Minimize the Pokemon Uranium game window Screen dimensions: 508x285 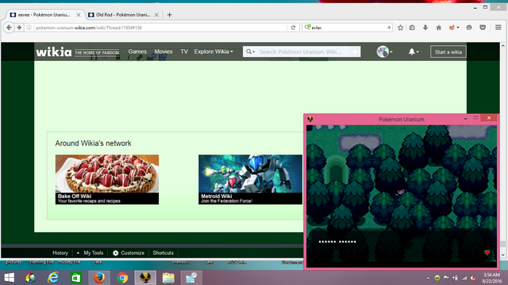pyautogui.click(x=466, y=119)
